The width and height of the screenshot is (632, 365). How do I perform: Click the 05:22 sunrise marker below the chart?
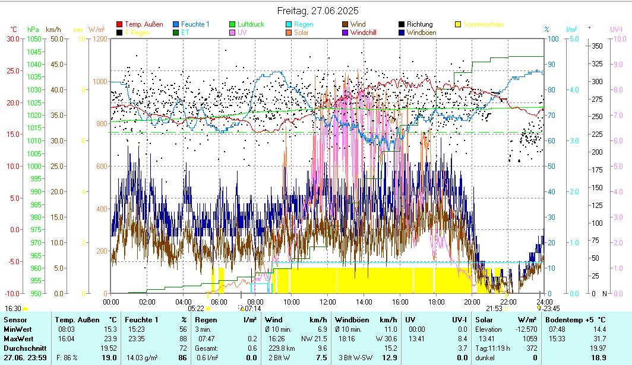pos(197,309)
